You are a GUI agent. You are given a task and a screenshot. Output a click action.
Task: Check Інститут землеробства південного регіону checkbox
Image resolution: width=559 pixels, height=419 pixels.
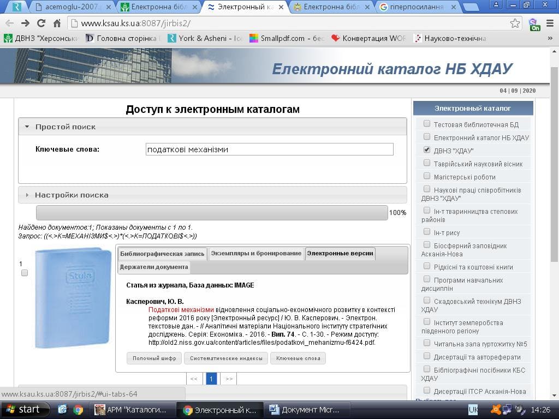point(427,322)
